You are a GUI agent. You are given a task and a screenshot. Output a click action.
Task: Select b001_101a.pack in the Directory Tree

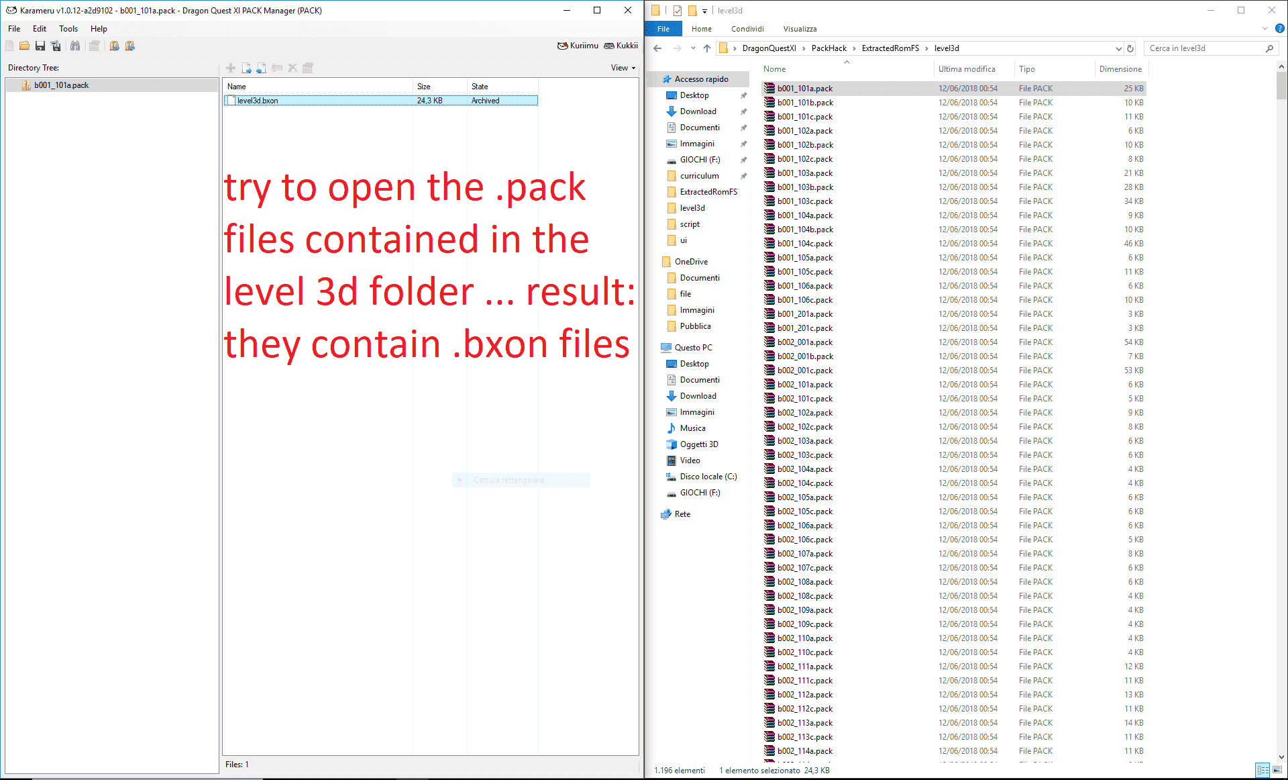61,85
